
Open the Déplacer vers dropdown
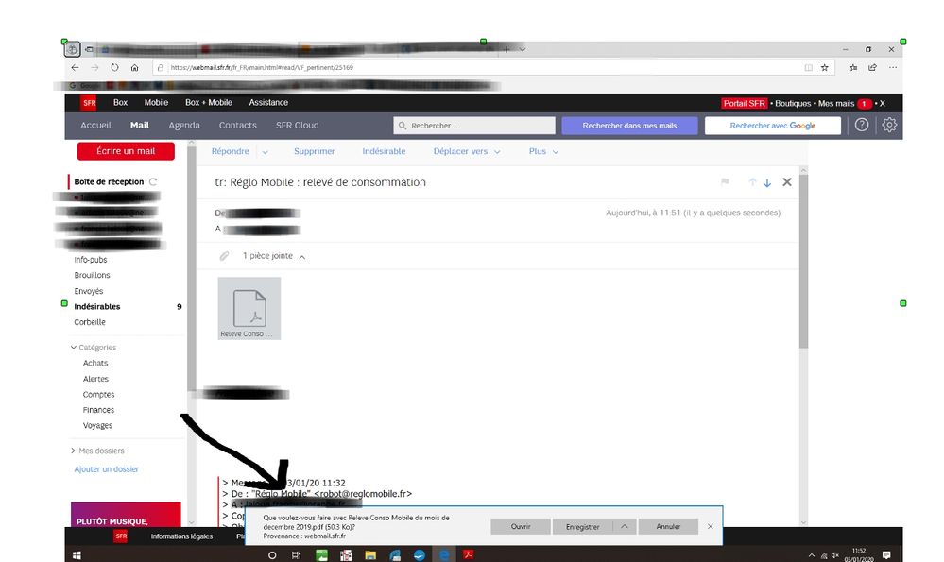467,152
